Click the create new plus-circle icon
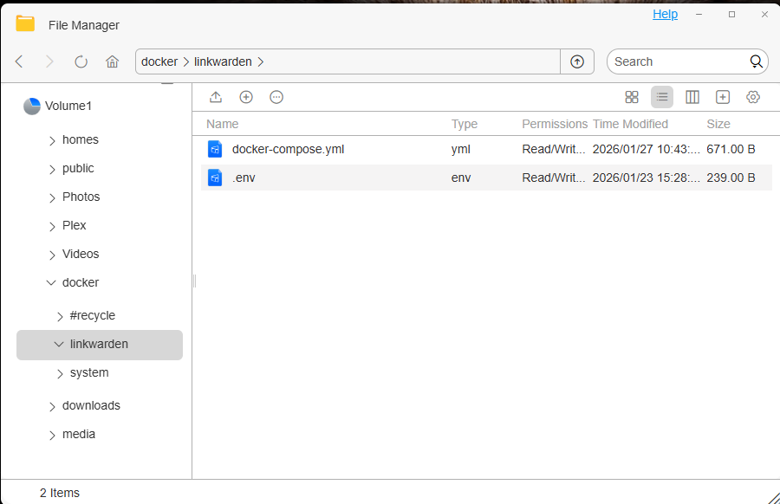The height and width of the screenshot is (504, 780). coord(246,97)
